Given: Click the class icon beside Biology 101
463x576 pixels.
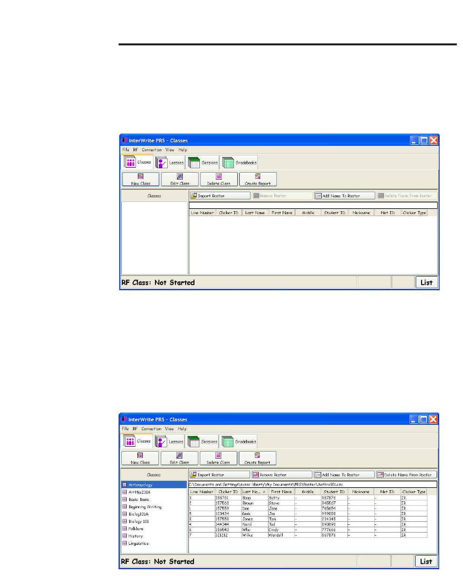Looking at the screenshot, I should [x=124, y=521].
